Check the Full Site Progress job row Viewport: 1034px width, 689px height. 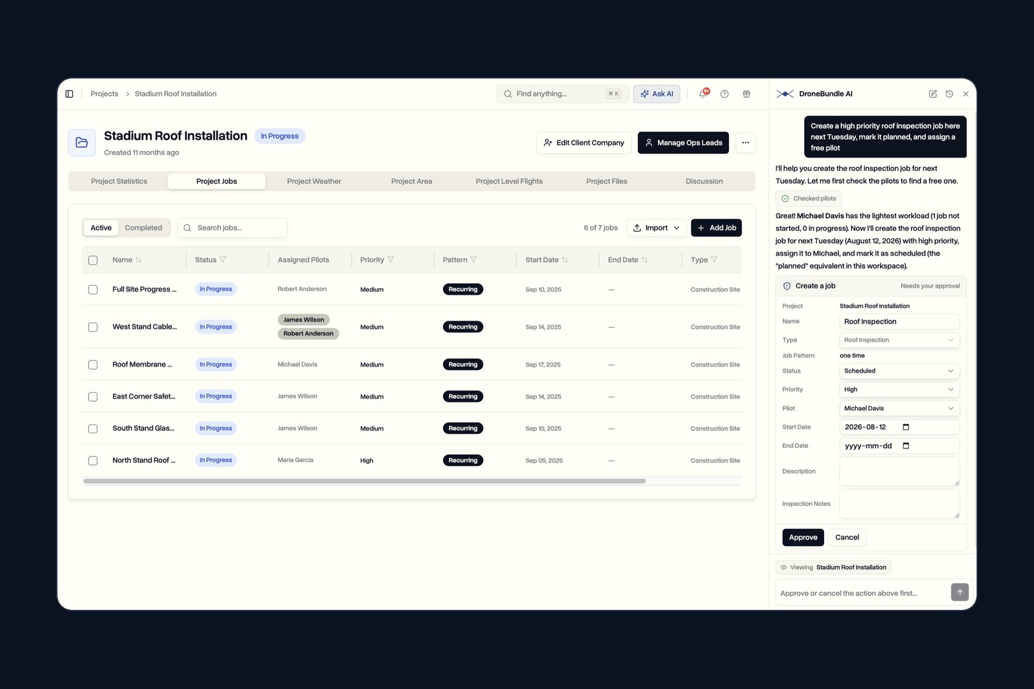[x=93, y=290]
